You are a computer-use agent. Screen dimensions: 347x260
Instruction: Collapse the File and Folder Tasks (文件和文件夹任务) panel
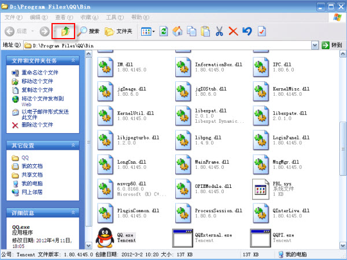(x=73, y=60)
